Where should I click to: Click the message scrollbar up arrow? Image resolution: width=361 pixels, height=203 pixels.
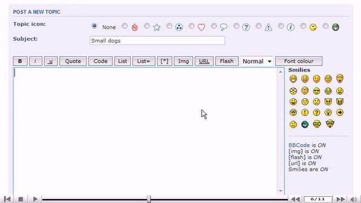click(280, 72)
